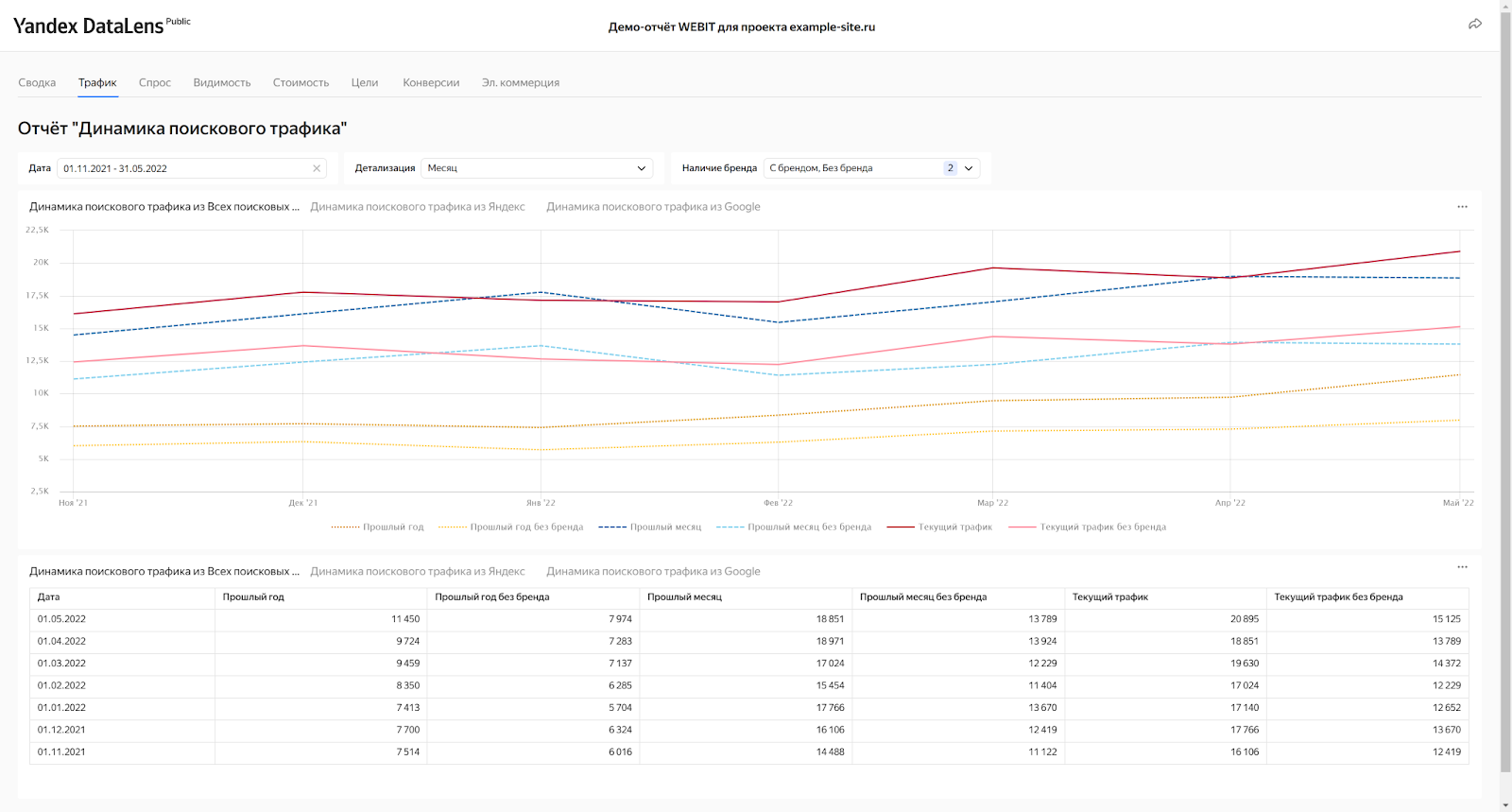Click the page vertical scrollbar
This screenshot has height=812, width=1512.
[1505, 378]
